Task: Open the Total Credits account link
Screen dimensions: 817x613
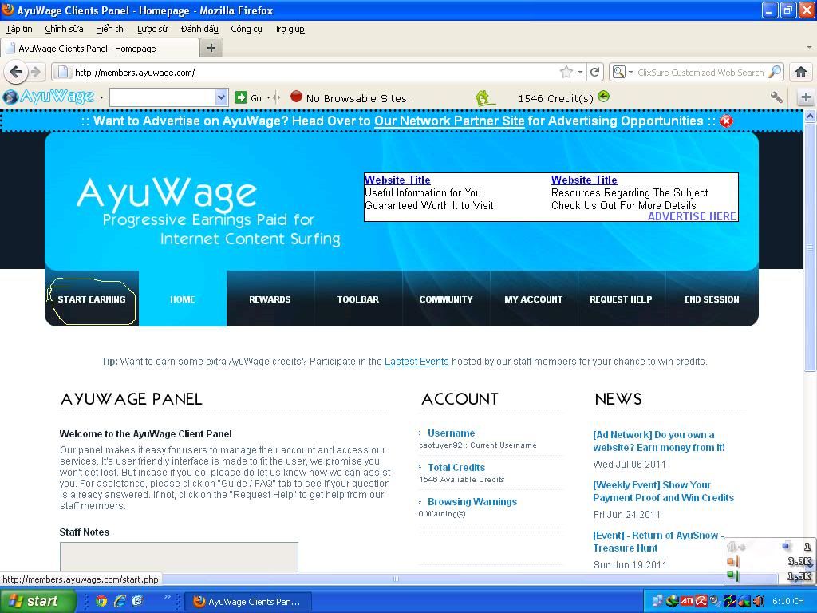Action: 456,468
